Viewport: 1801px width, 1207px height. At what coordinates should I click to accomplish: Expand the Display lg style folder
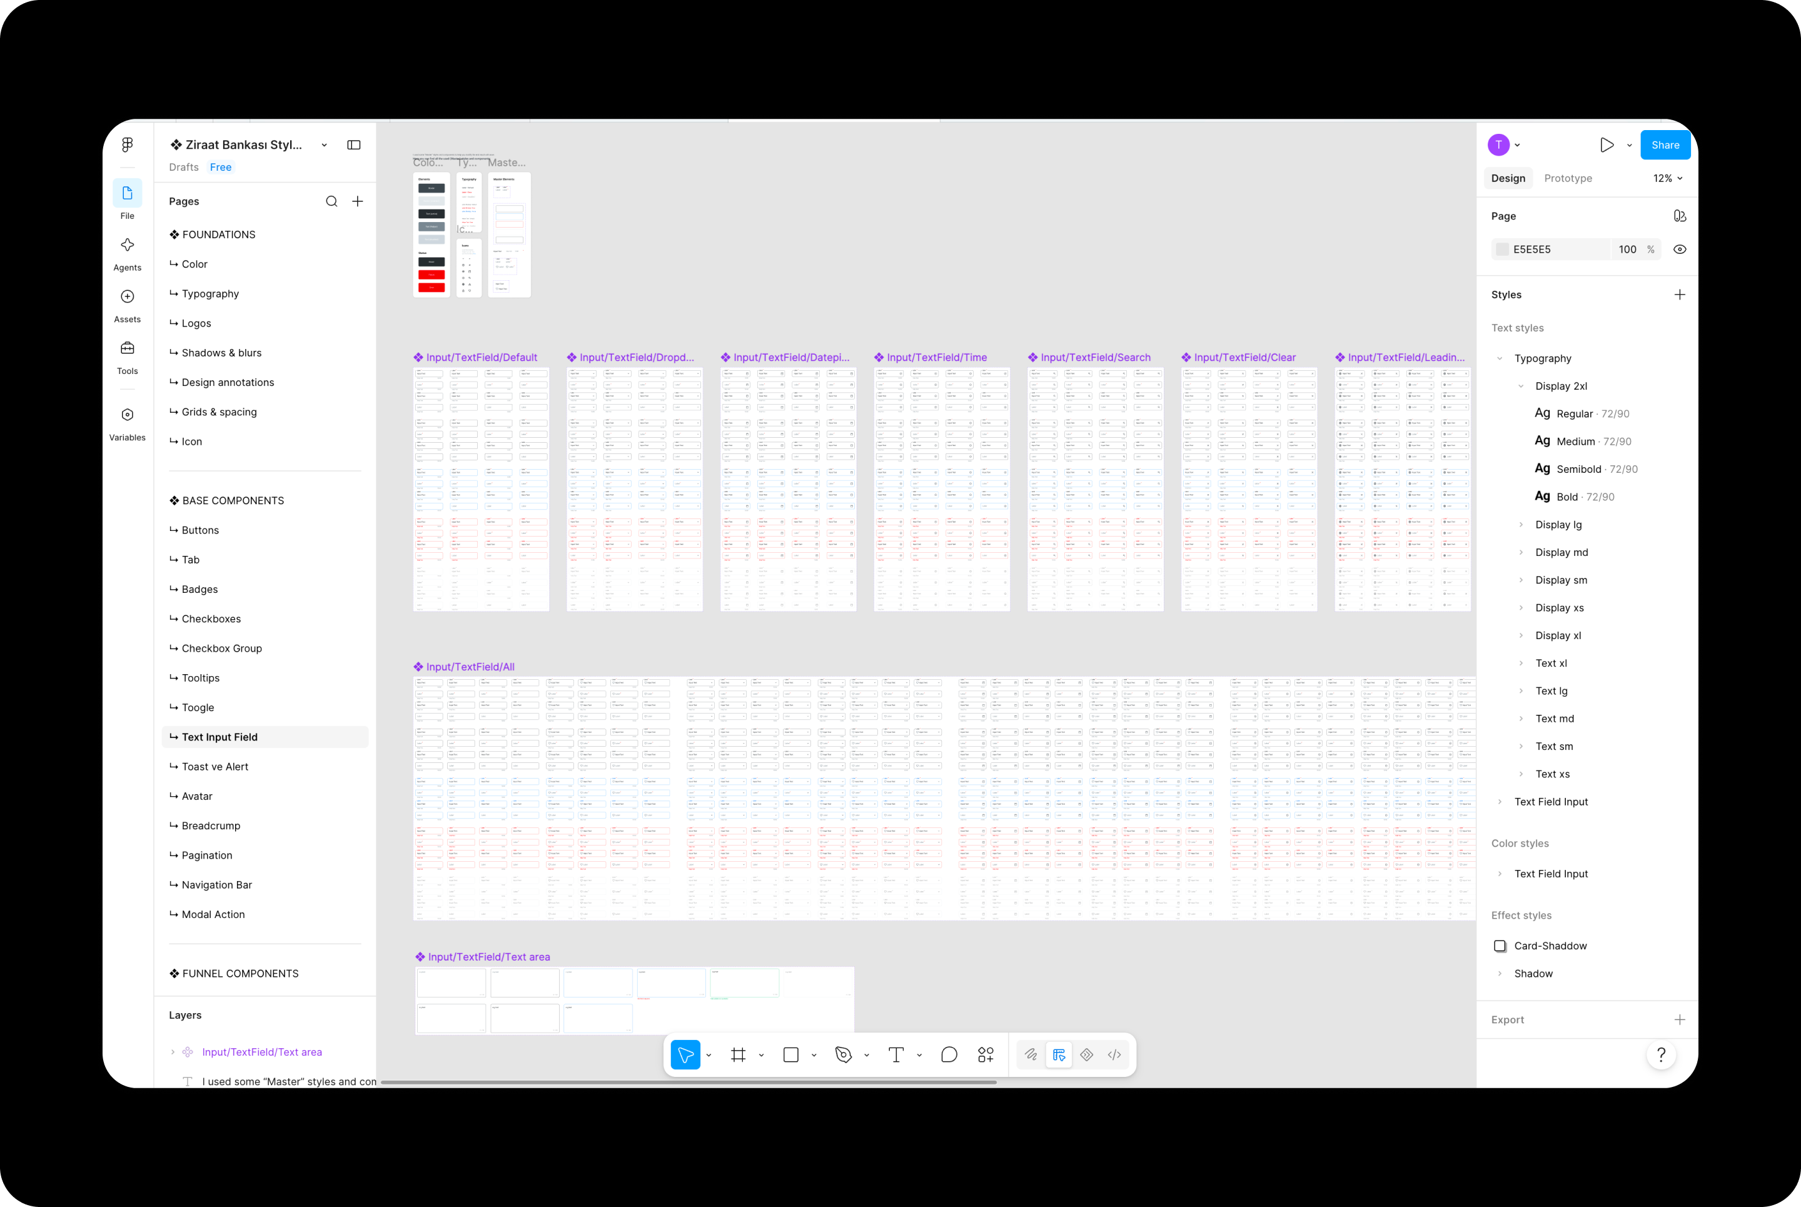pyautogui.click(x=1521, y=525)
